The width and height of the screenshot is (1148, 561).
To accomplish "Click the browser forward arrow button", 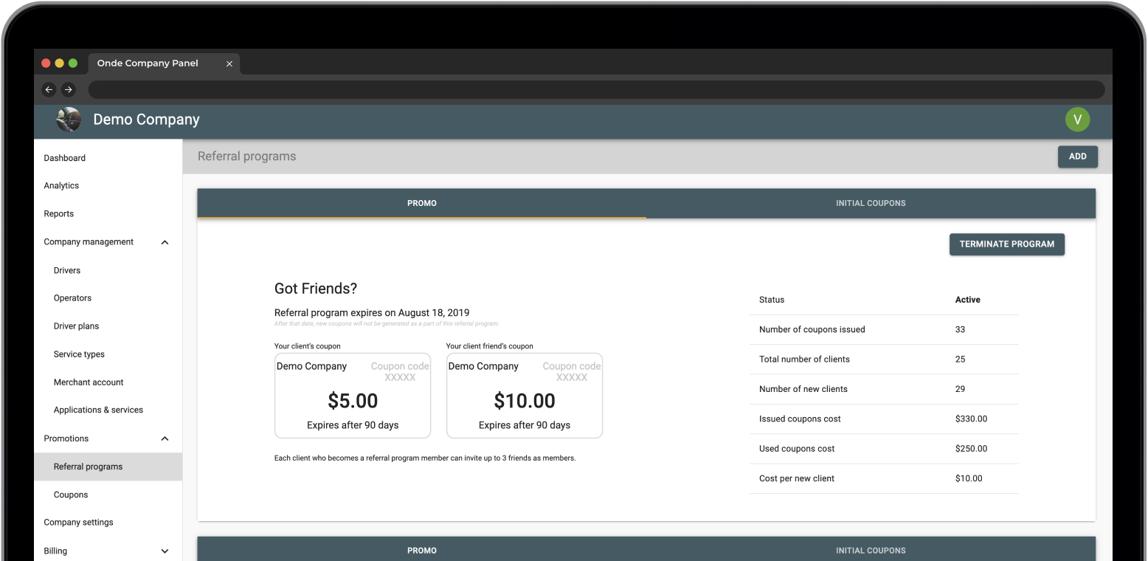I will click(x=69, y=89).
